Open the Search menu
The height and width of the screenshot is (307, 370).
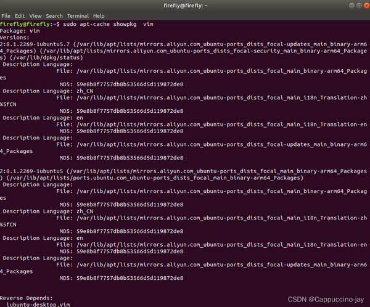click(x=54, y=15)
